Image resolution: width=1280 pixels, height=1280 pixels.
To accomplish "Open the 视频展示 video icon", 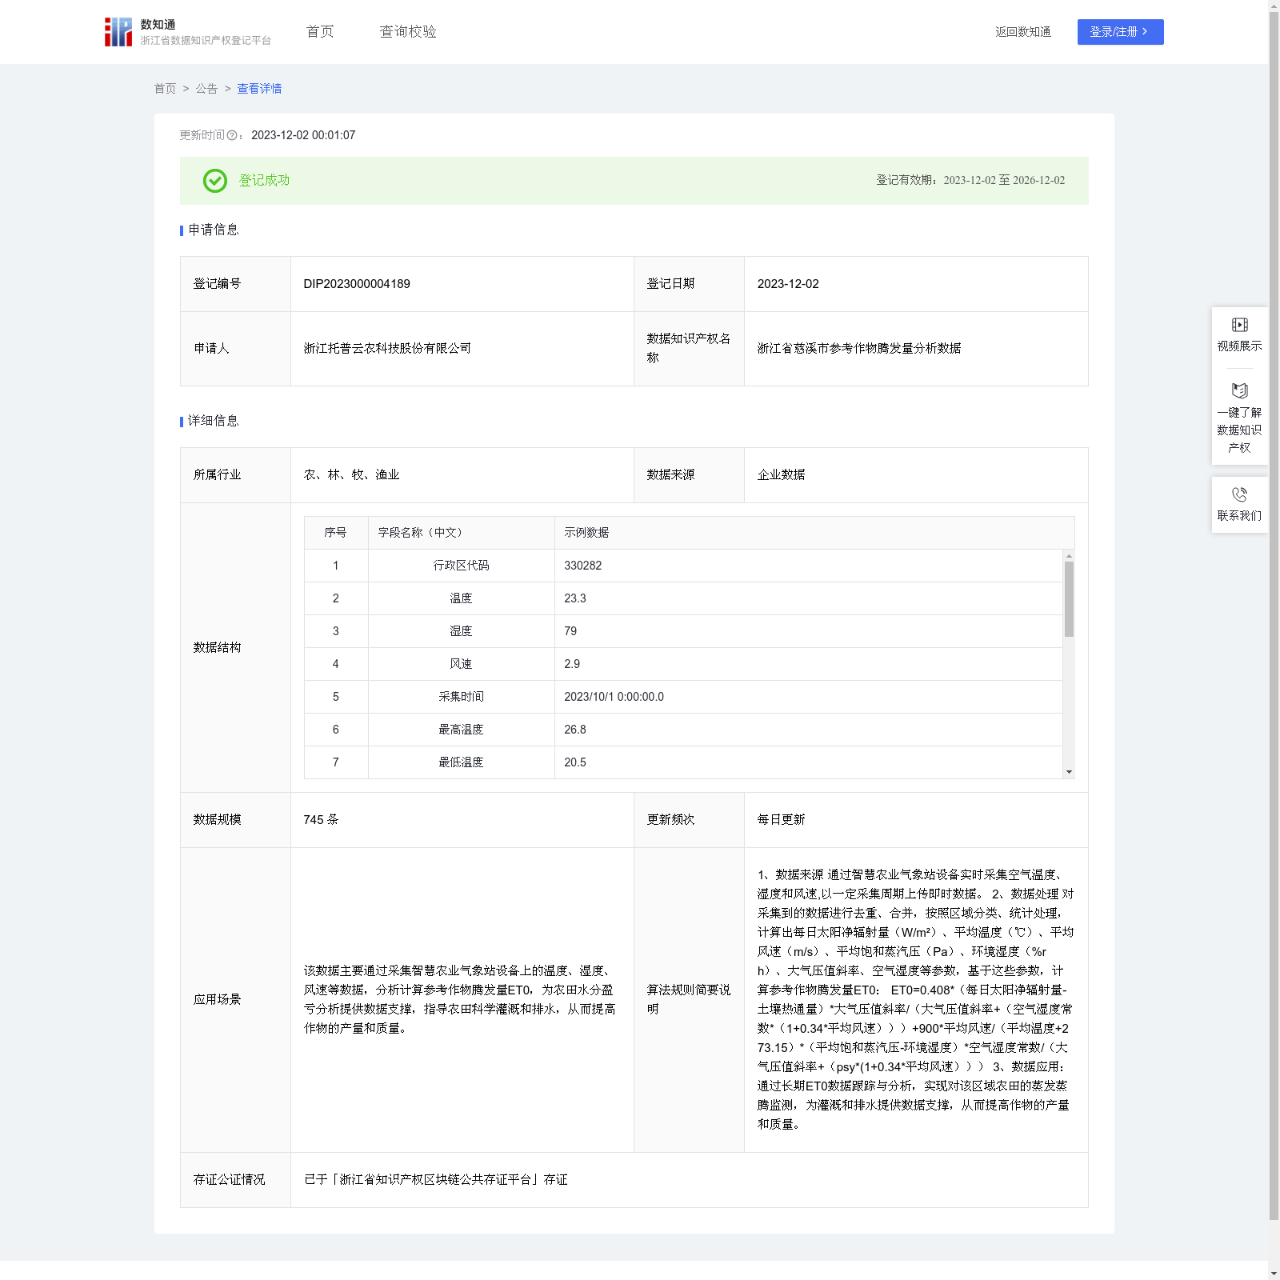I will [x=1239, y=325].
